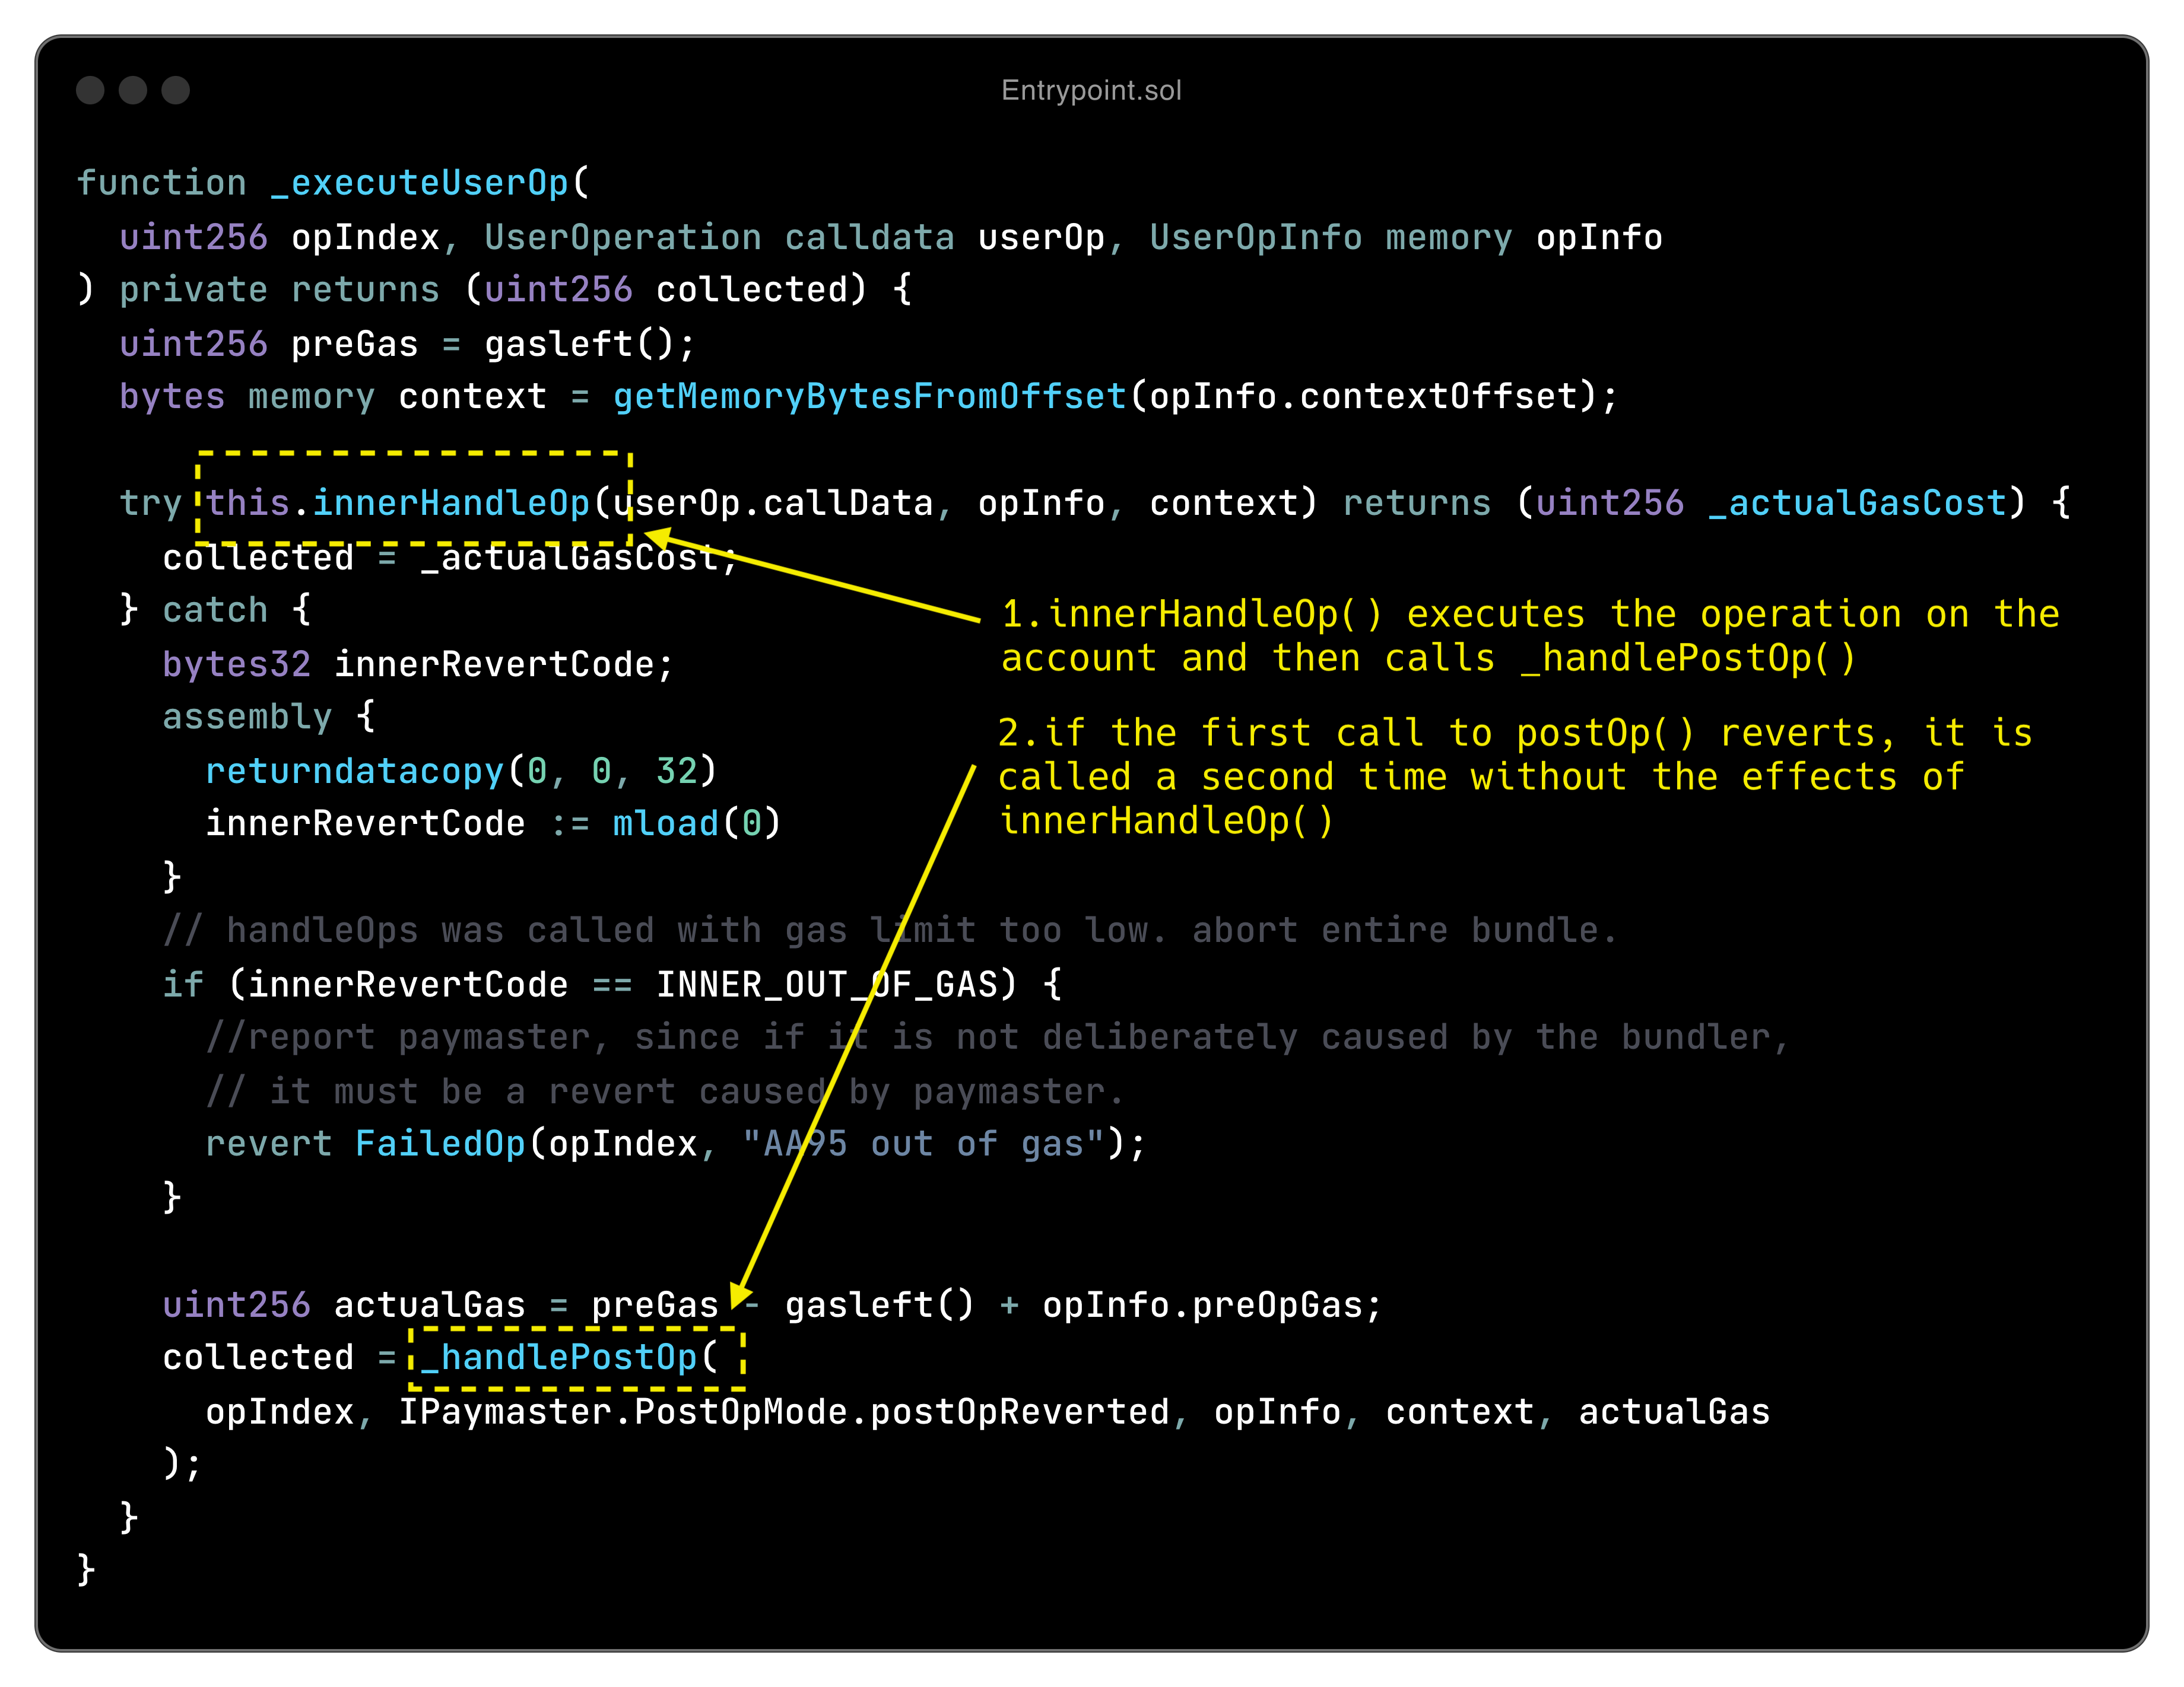Click the dashed box around this.innerHandleOp
This screenshot has height=1687, width=2184.
[413, 499]
